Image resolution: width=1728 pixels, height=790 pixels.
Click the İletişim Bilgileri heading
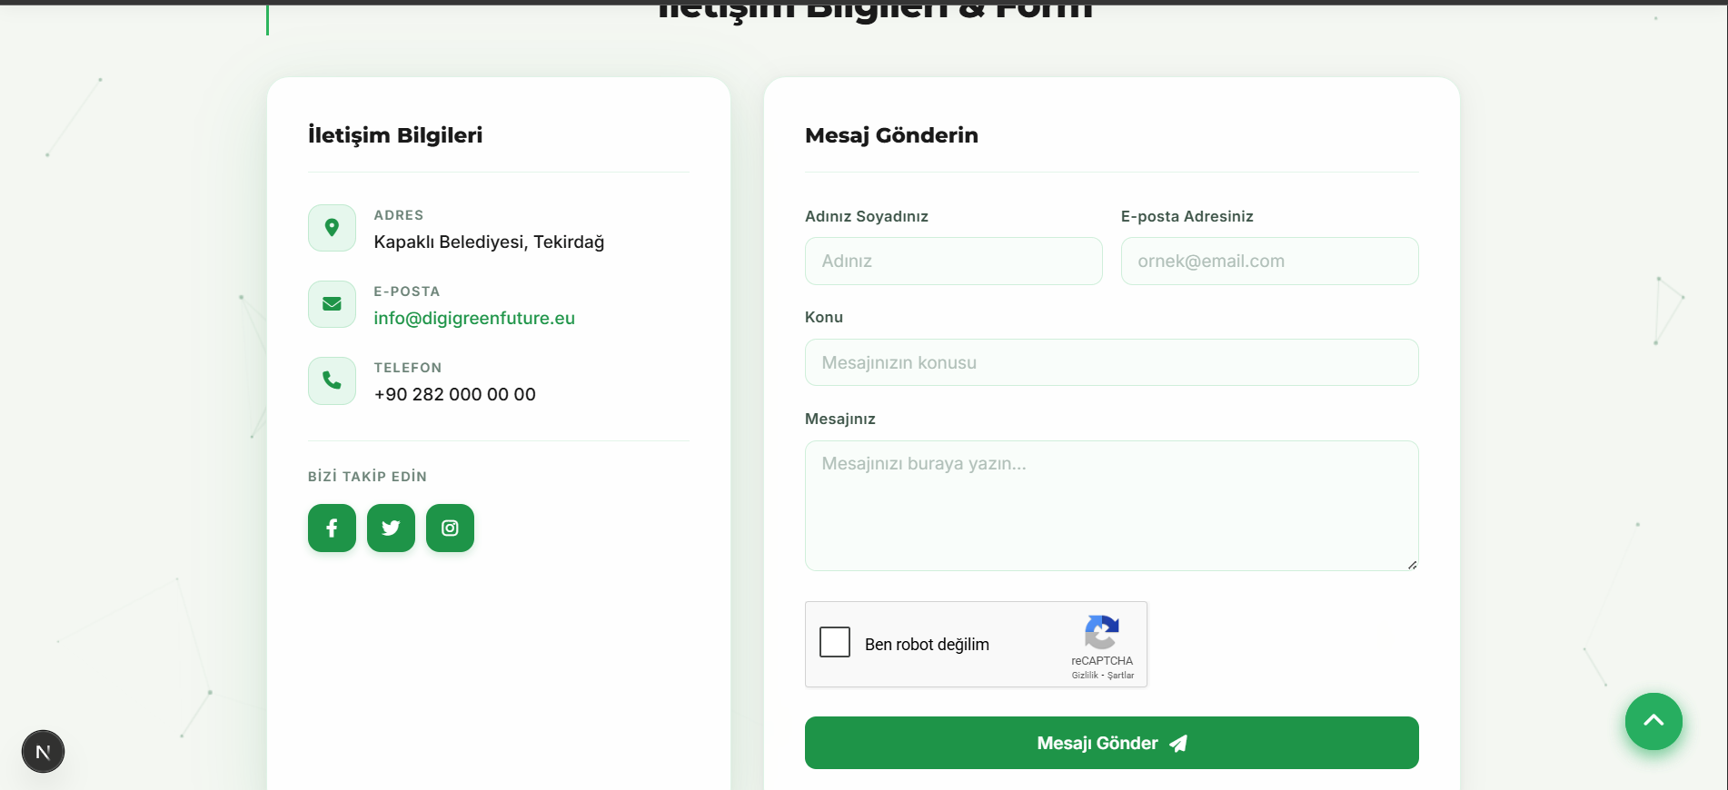pos(395,135)
